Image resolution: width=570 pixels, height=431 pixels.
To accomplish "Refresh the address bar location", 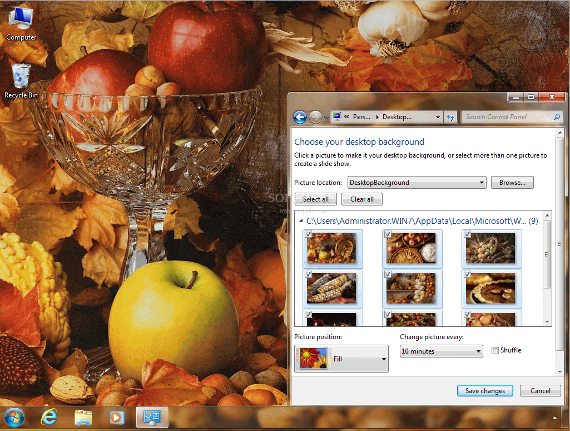I will (450, 117).
